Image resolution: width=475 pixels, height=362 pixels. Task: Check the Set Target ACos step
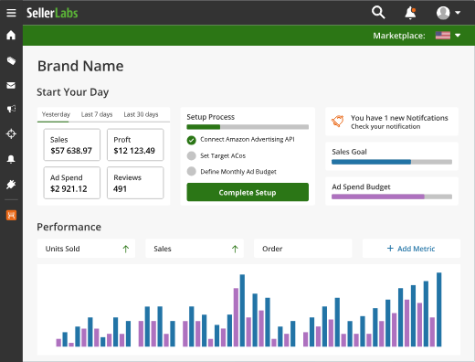click(191, 155)
